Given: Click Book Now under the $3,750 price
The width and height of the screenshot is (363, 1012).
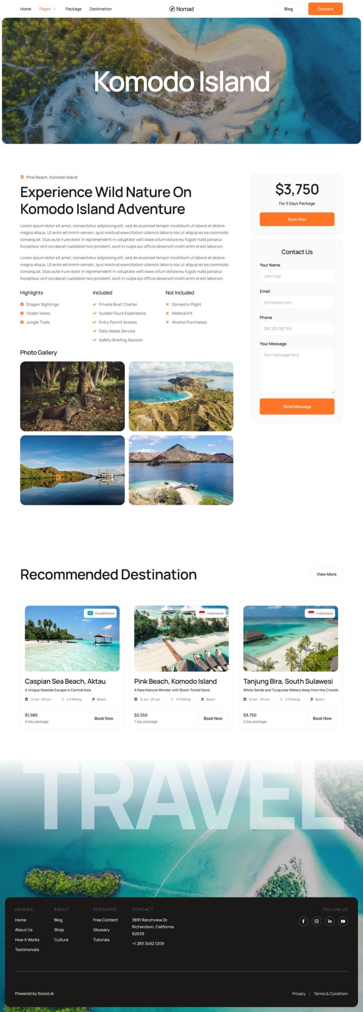Looking at the screenshot, I should (x=297, y=219).
